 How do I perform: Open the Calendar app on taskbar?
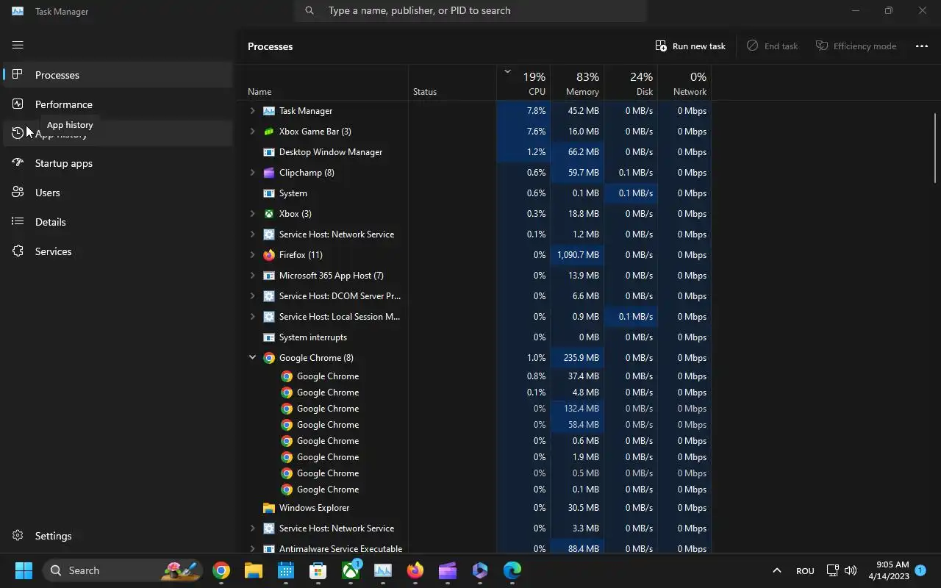(286, 570)
